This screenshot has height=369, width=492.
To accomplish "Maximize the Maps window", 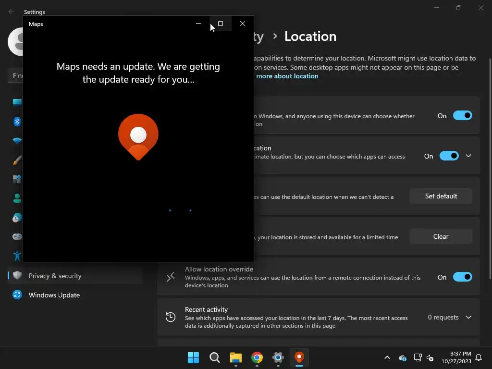I will pos(221,24).
